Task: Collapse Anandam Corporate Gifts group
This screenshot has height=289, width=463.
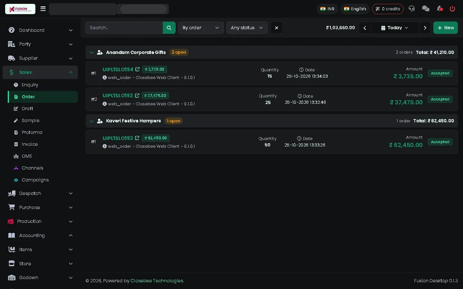Action: pos(92,52)
